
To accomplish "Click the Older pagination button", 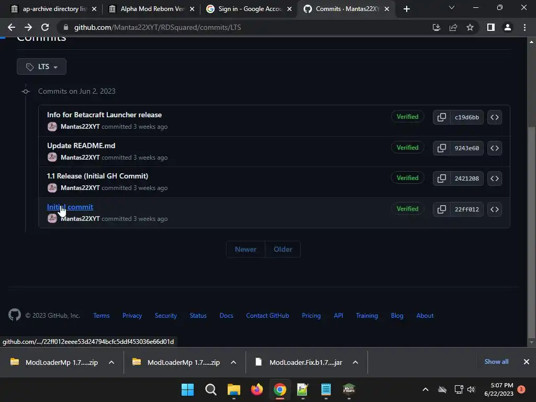I will tap(283, 249).
